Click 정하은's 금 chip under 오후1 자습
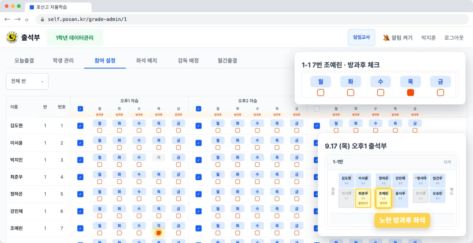The height and width of the screenshot is (243, 473). pos(178,192)
